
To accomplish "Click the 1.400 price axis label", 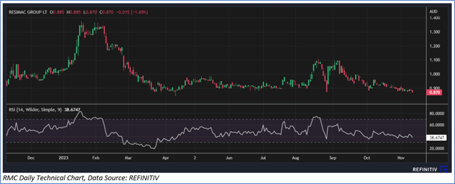I will (x=435, y=17).
